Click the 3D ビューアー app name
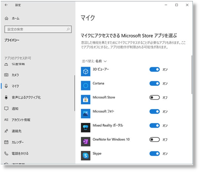Image resolution: width=200 pixels, height=172 pixels. [x=101, y=69]
